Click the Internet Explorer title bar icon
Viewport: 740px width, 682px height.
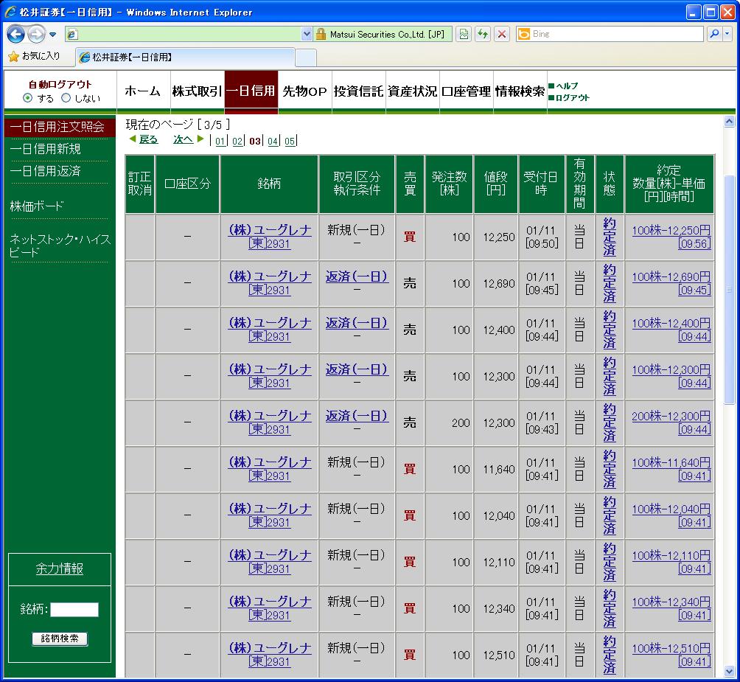[10, 12]
